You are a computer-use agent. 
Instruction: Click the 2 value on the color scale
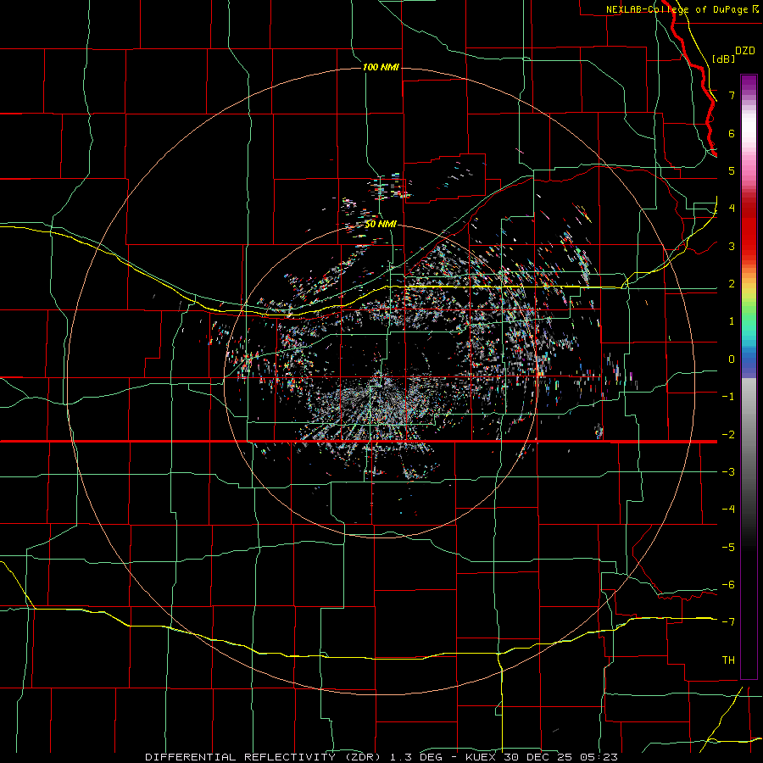coord(732,284)
